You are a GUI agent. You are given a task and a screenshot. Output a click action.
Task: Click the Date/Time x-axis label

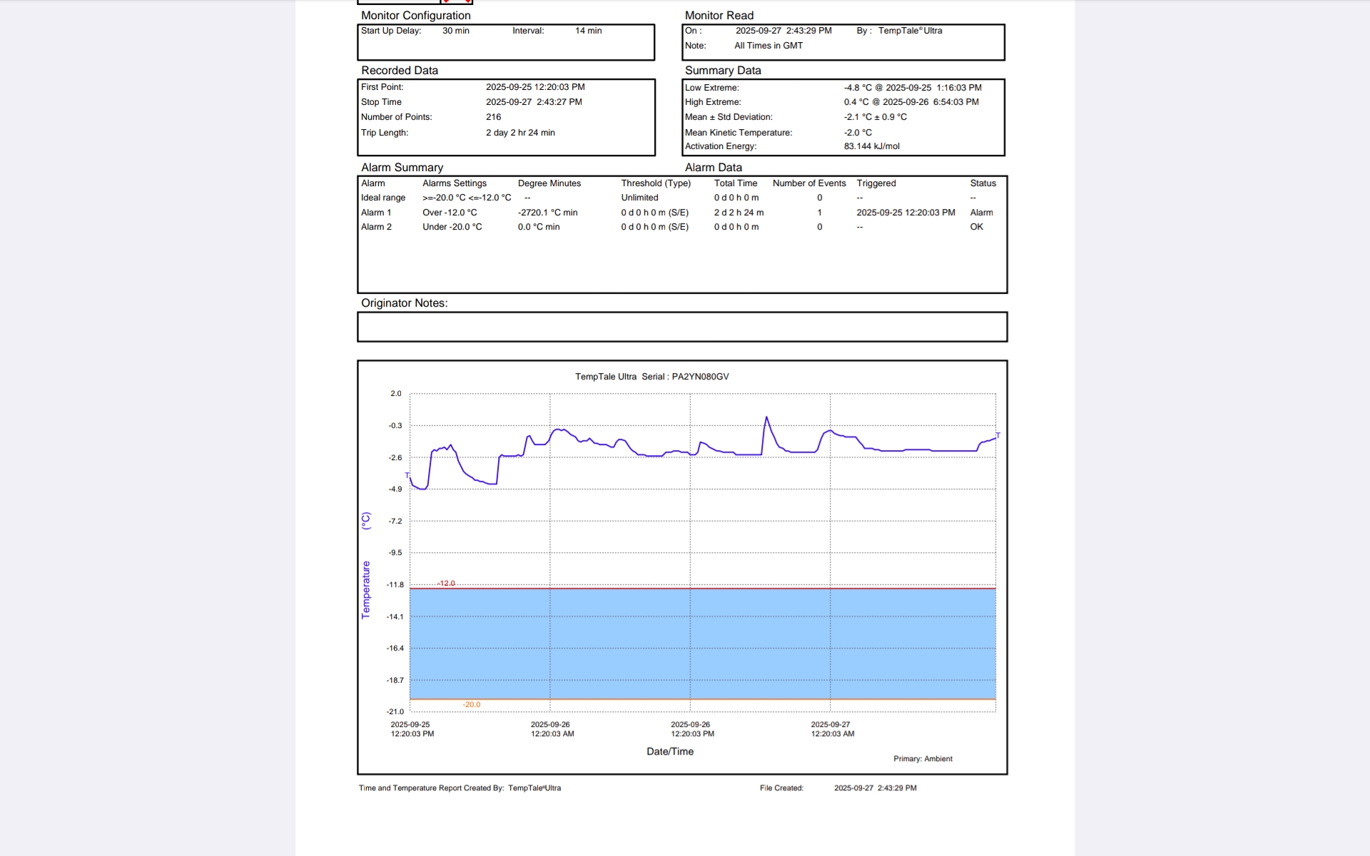(669, 751)
